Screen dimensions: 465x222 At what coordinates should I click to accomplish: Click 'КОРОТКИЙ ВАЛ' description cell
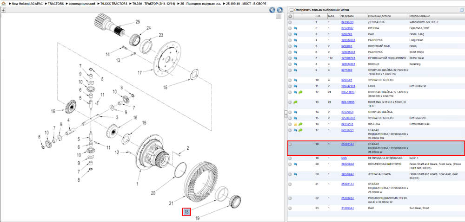pos(379,46)
